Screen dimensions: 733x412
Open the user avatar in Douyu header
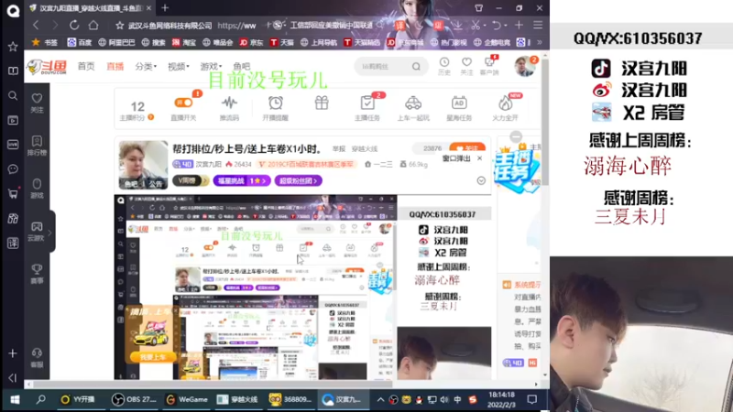pos(524,66)
